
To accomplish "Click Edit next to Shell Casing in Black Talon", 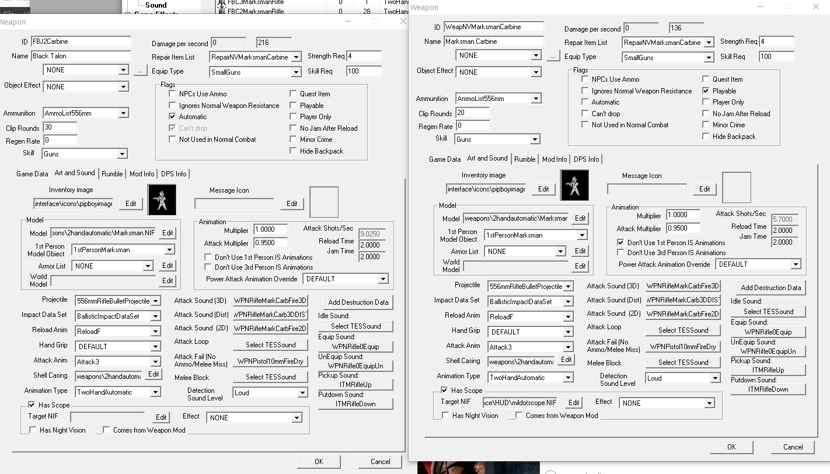I will tap(154, 374).
